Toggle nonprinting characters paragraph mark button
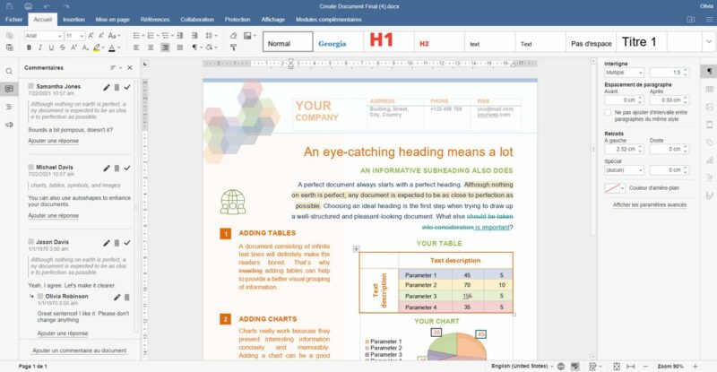Screen dimensions: 717x372 pos(193,48)
